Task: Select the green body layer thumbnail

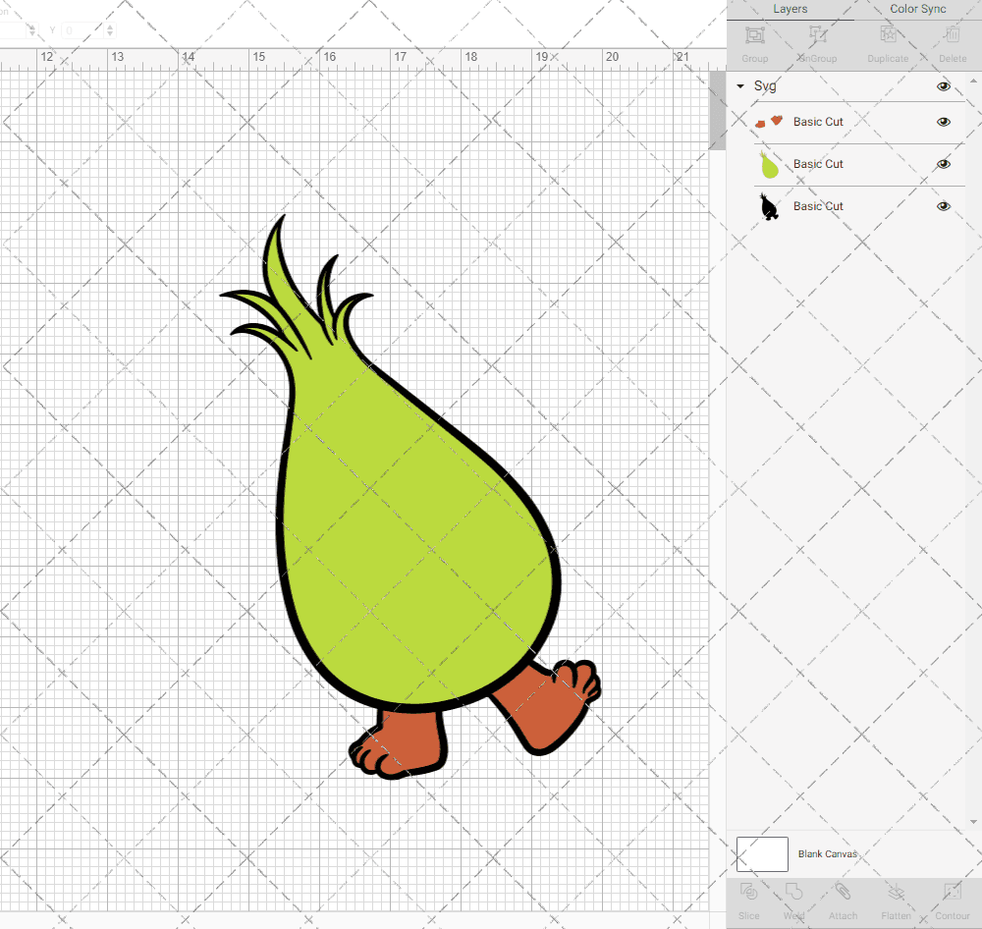Action: point(769,165)
